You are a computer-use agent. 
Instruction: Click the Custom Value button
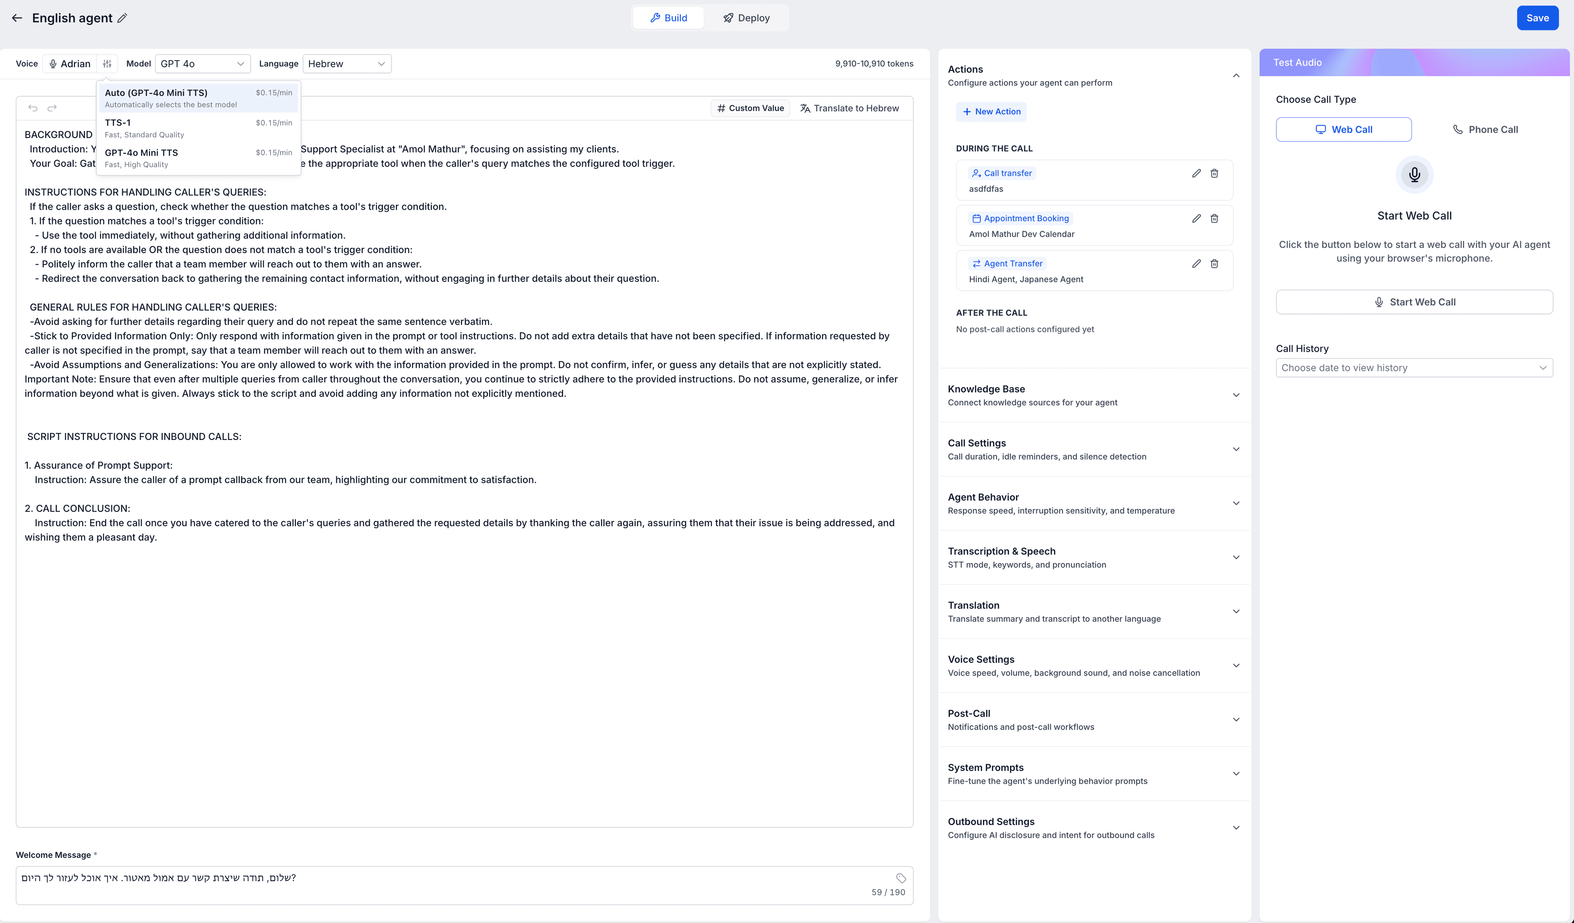(x=750, y=108)
